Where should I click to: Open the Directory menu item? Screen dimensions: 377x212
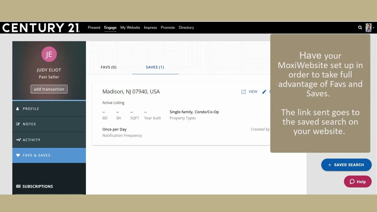tap(186, 27)
